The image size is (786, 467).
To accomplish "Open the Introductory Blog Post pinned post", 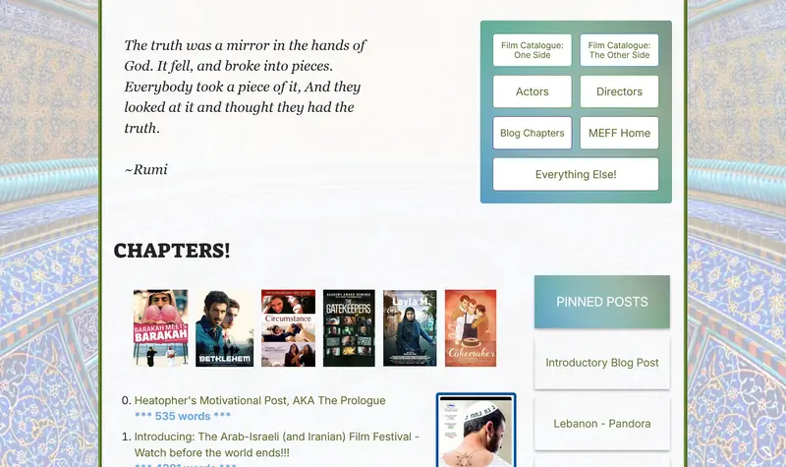I will click(x=602, y=363).
